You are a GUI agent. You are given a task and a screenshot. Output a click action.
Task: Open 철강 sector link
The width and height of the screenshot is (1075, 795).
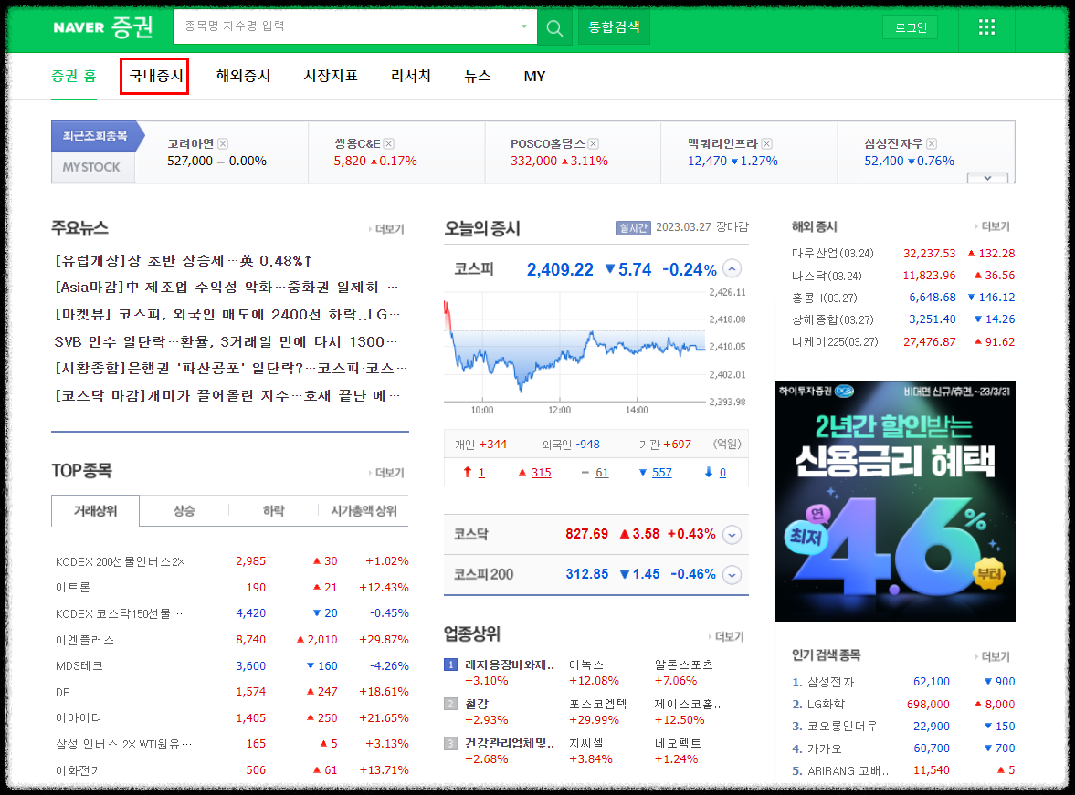[x=477, y=704]
